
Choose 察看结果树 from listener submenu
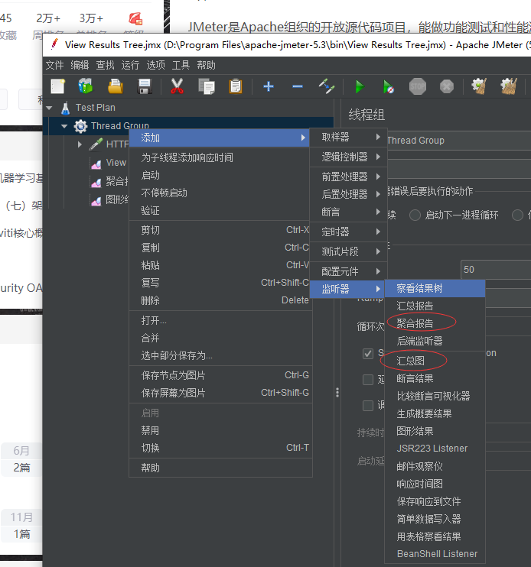coord(435,289)
